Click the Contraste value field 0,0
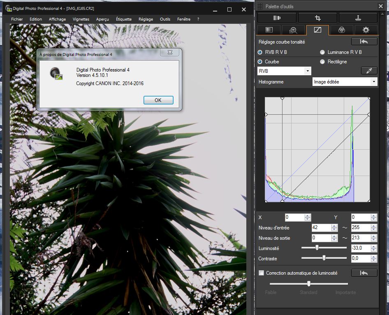Screen dimensions: 389x315 pos(361,258)
